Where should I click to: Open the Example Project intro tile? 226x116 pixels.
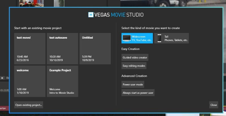(62, 81)
